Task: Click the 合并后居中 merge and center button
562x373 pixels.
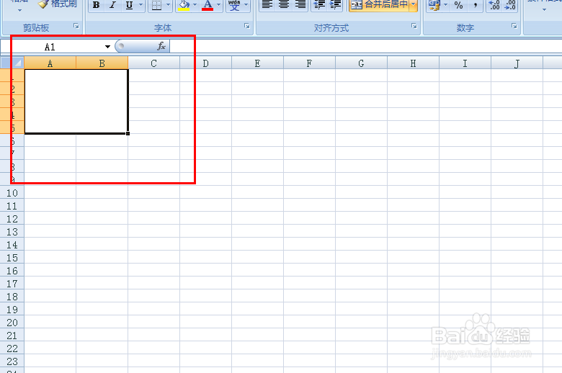Action: point(379,4)
